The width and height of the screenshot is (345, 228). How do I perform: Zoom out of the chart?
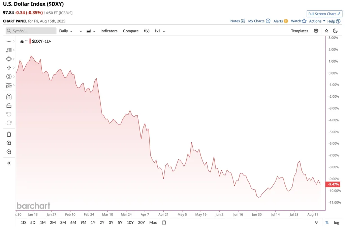click(9, 152)
